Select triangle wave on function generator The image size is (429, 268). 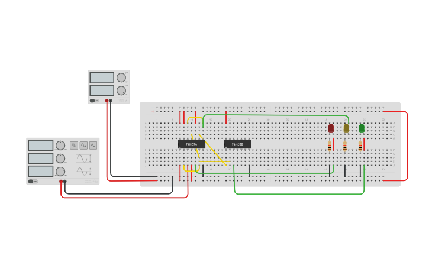coord(93,146)
